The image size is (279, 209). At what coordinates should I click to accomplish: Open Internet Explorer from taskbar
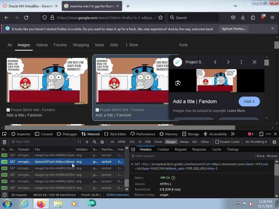[x=24, y=204]
